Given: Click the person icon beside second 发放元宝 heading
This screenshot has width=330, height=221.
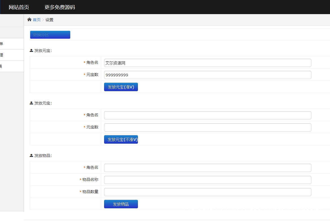Looking at the screenshot, I should coord(31,103).
